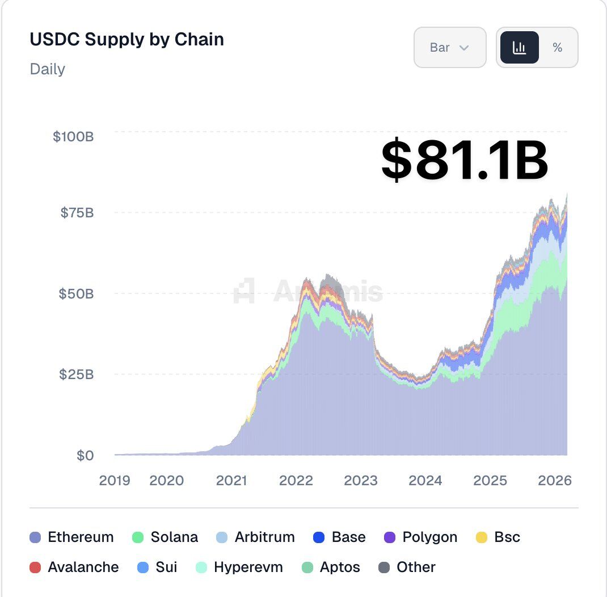Click the USDC Supply by Chain title

tap(127, 40)
